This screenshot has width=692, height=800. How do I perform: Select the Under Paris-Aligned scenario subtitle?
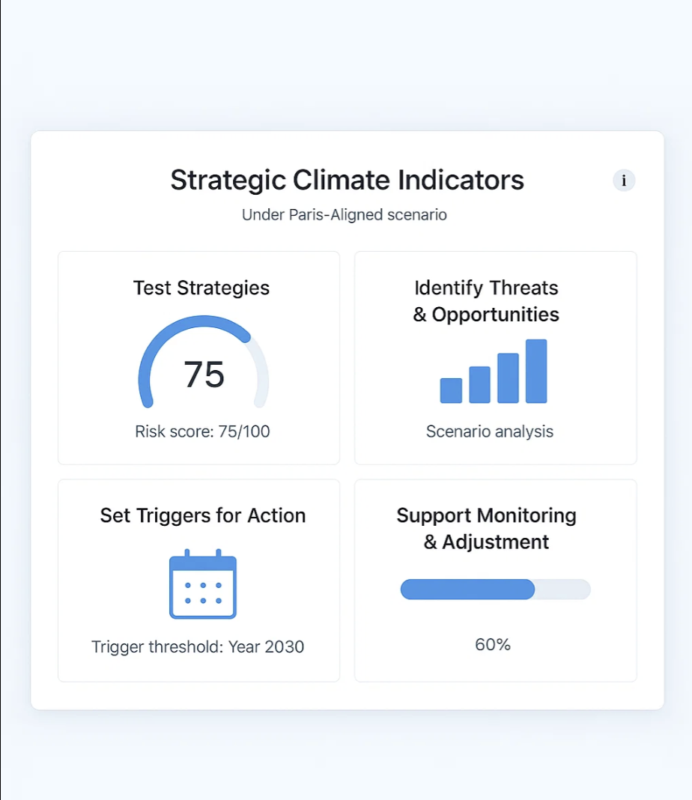click(345, 215)
